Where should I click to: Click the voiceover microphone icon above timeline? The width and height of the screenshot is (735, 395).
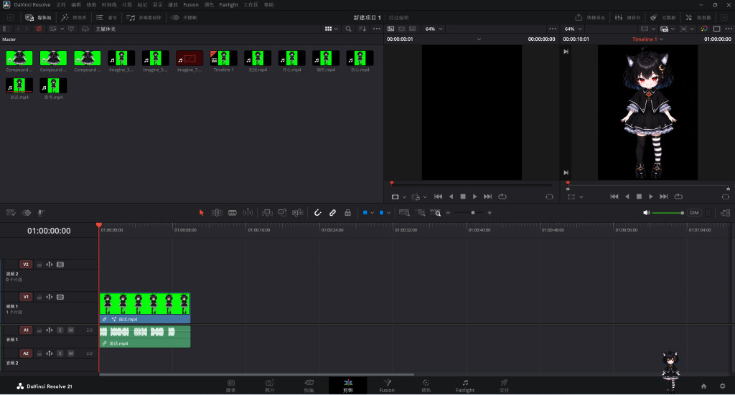(41, 212)
